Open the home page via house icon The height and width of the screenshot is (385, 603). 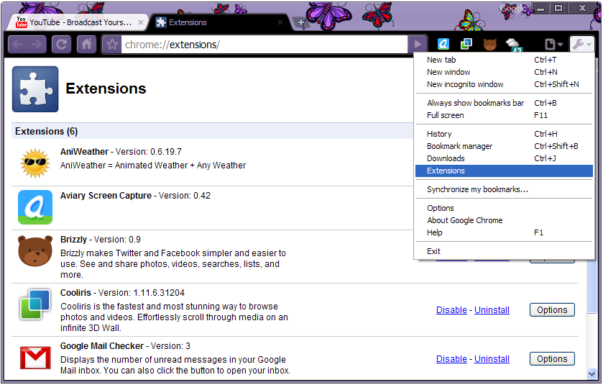tap(86, 45)
